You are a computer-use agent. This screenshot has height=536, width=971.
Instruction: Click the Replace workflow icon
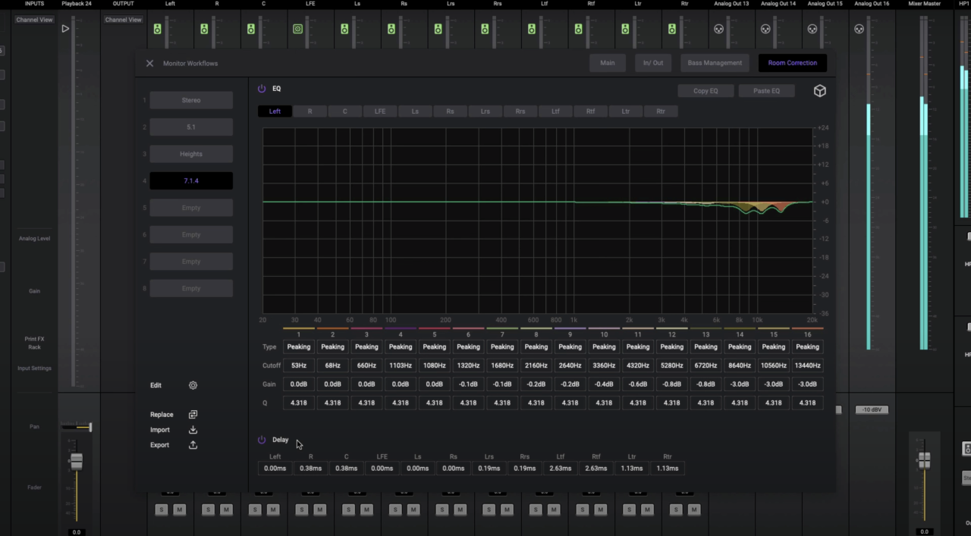193,415
